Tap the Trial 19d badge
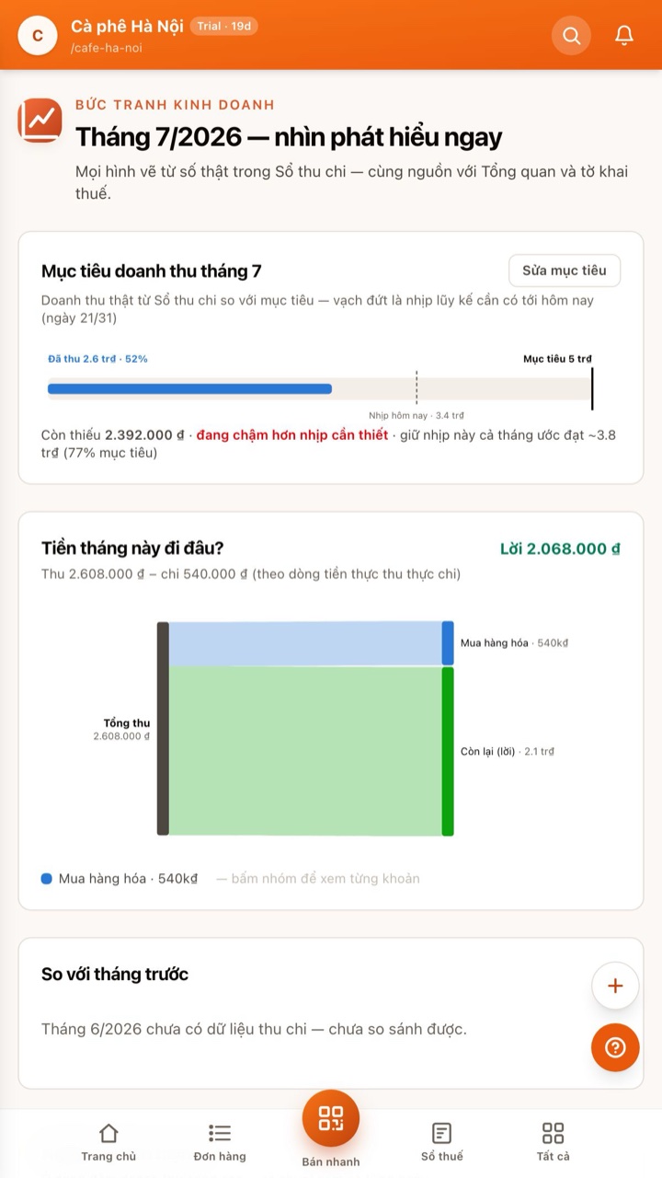This screenshot has width=662, height=1178. (x=223, y=26)
